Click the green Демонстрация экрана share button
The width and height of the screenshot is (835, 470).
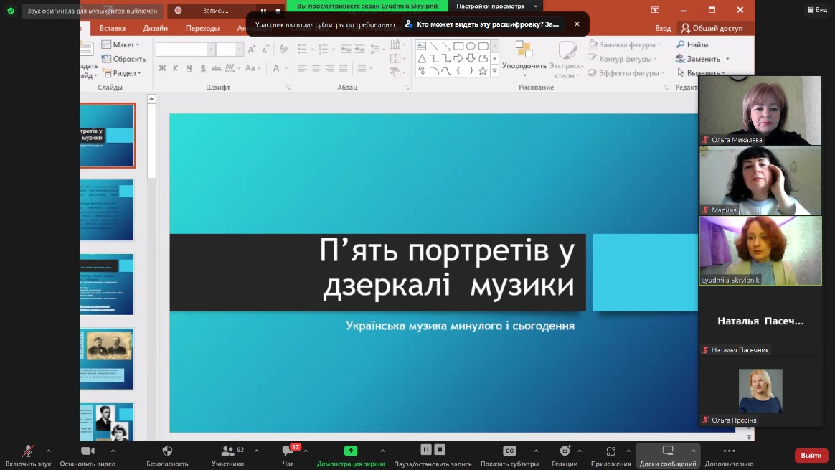click(350, 456)
